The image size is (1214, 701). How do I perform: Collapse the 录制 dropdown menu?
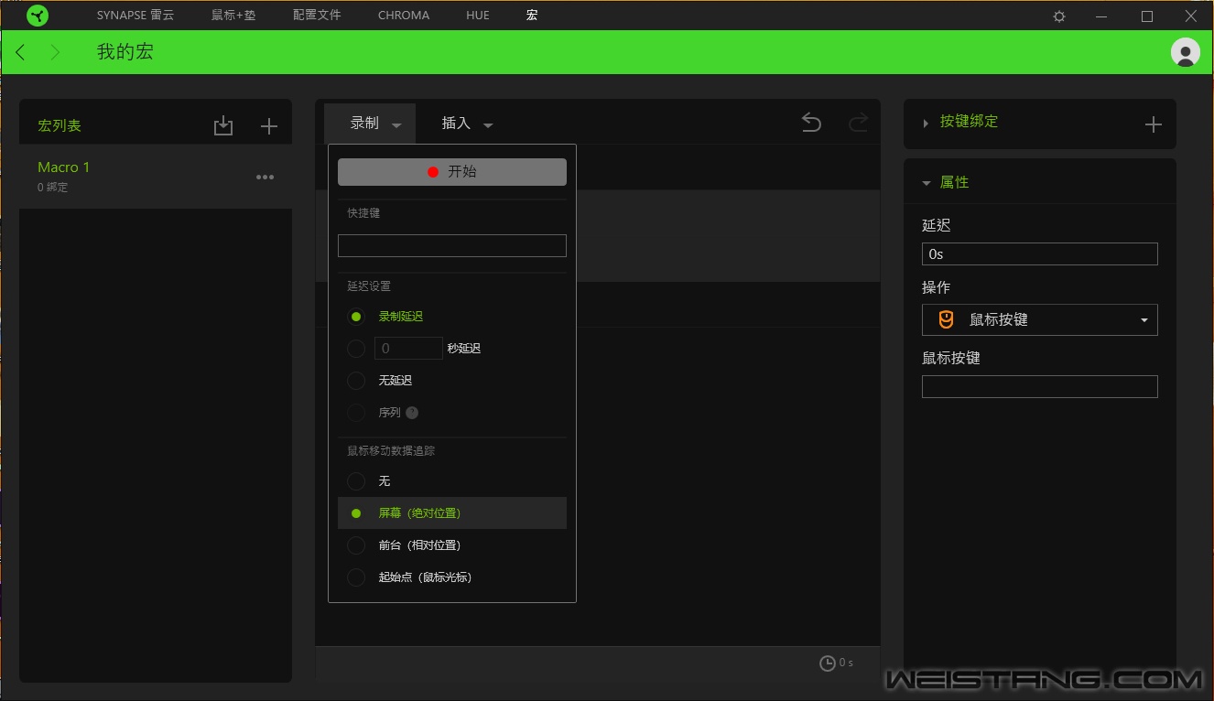370,124
